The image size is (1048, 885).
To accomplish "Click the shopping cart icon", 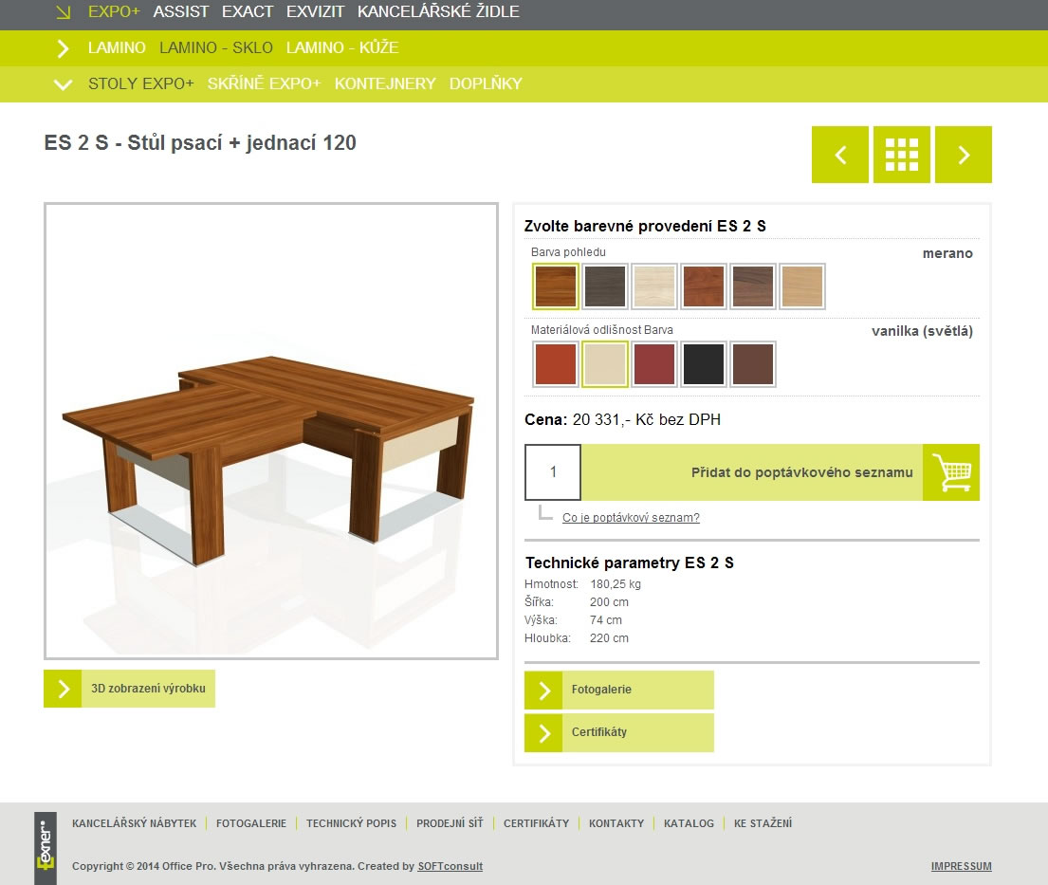I will coord(951,472).
